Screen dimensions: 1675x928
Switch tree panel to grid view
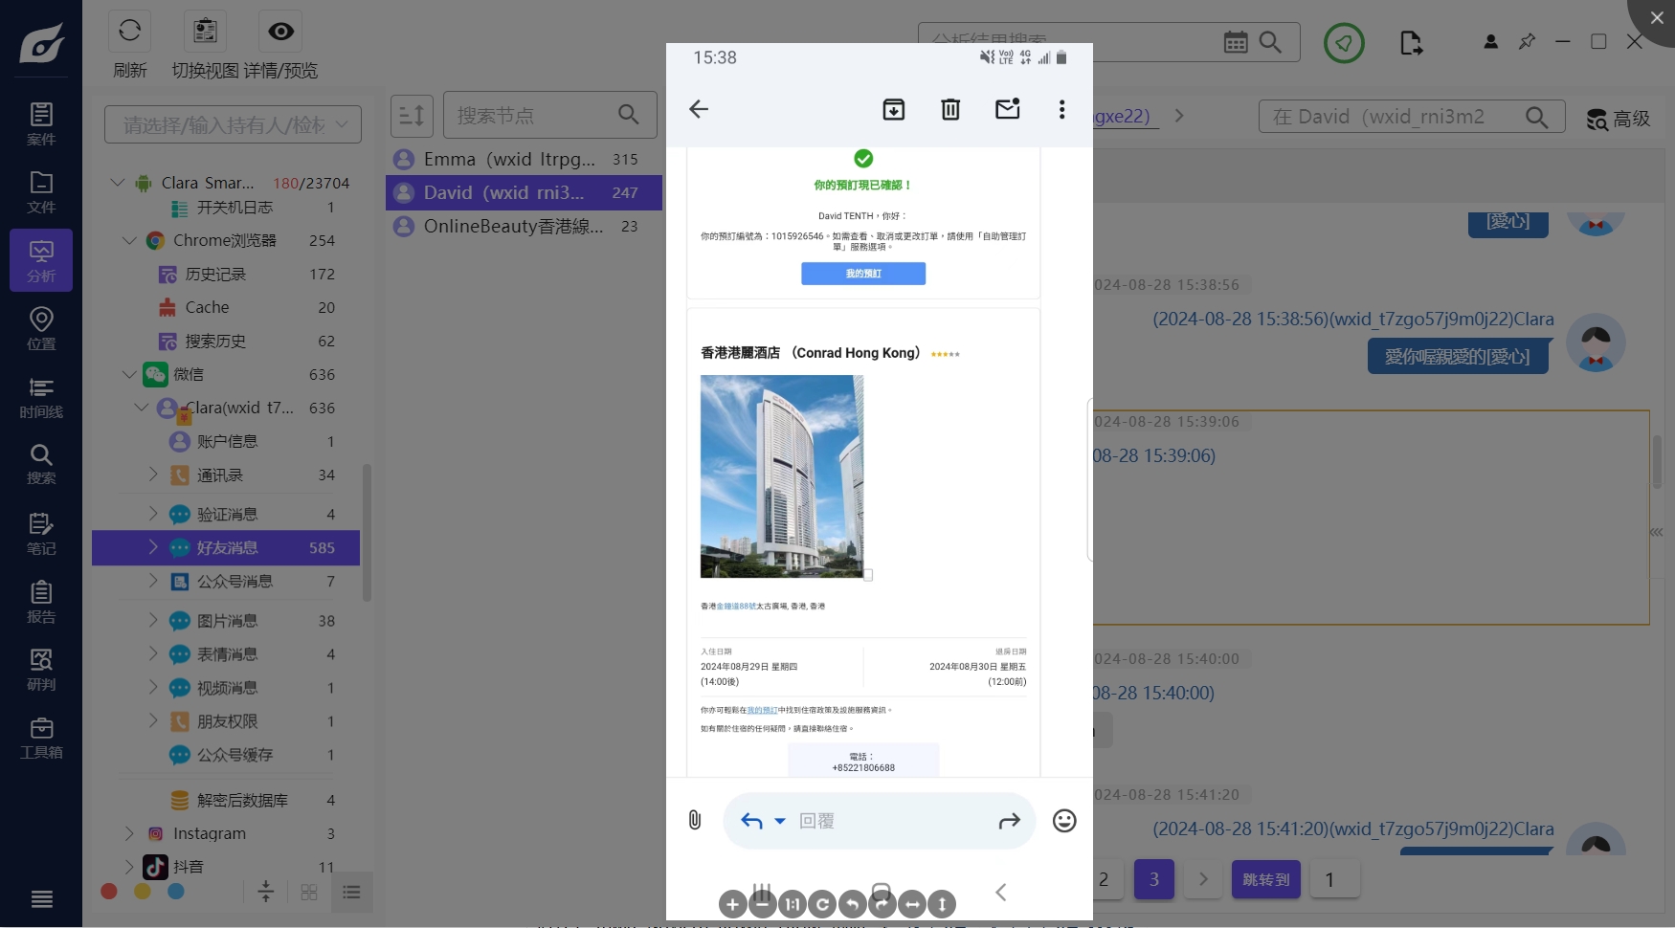(309, 893)
